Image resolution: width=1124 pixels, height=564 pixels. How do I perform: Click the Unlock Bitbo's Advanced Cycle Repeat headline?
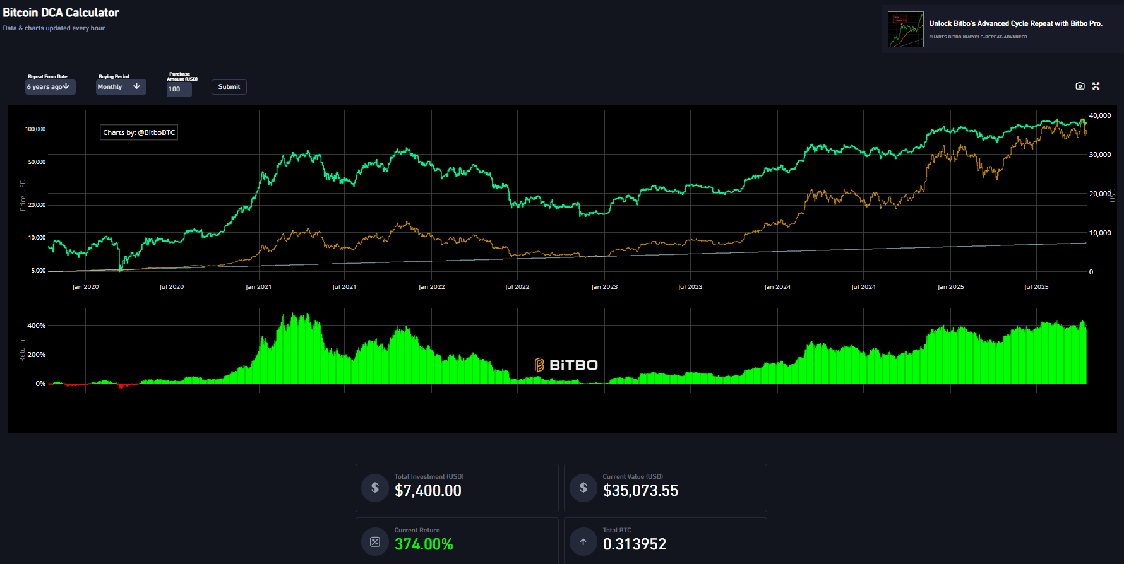[1015, 23]
